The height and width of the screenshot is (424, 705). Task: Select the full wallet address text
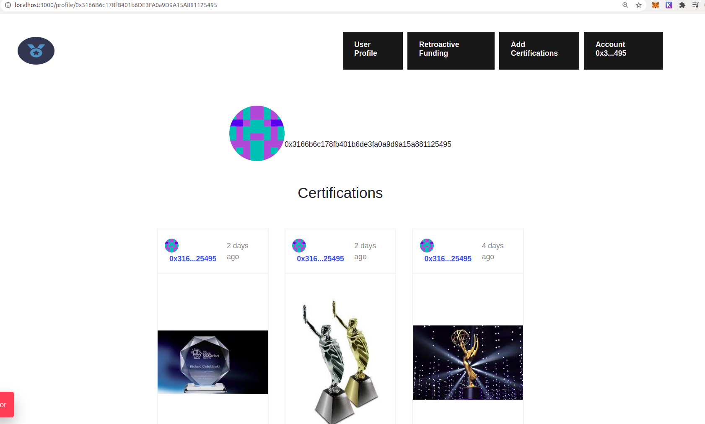(x=368, y=144)
